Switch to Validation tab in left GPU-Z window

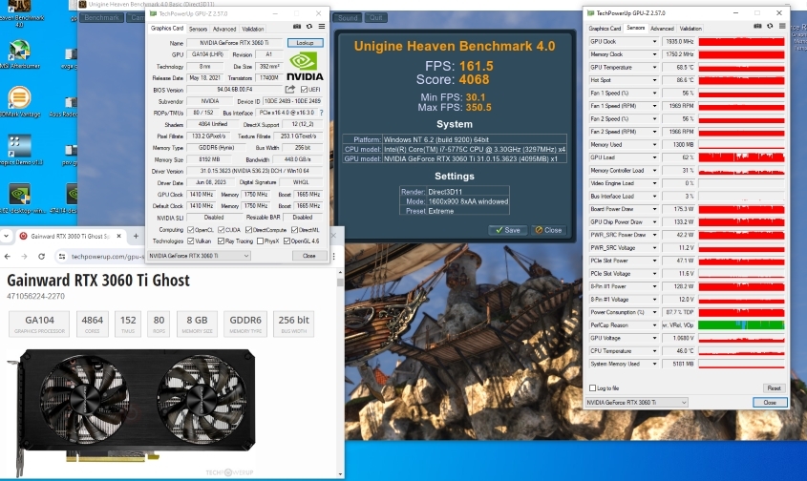[x=253, y=29]
